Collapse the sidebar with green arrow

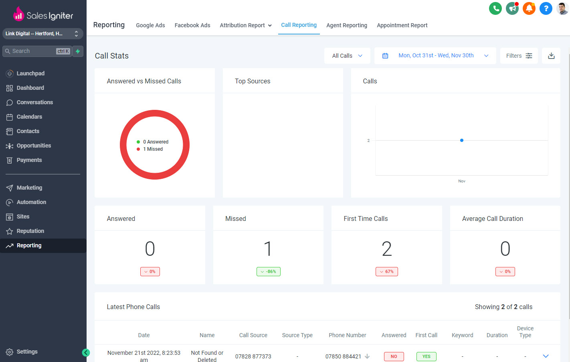coord(86,353)
